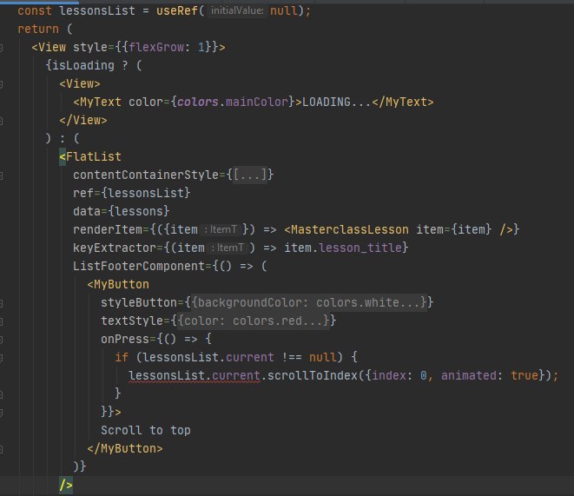Click the if keyword
Viewport: 574px width, 496px height.
click(122, 357)
